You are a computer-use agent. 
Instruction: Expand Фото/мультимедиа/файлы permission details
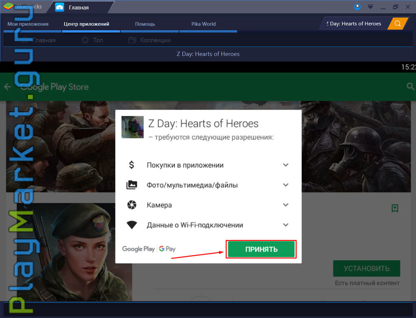[x=286, y=185]
